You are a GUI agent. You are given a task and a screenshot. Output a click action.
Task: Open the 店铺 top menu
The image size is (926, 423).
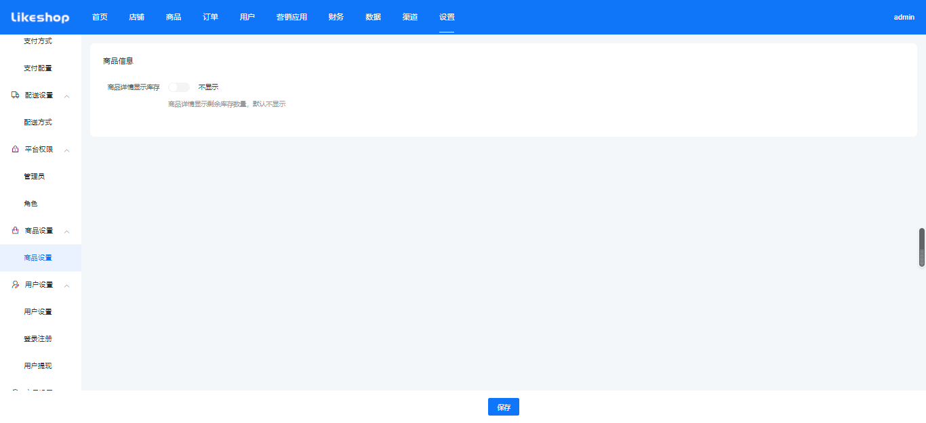point(136,17)
